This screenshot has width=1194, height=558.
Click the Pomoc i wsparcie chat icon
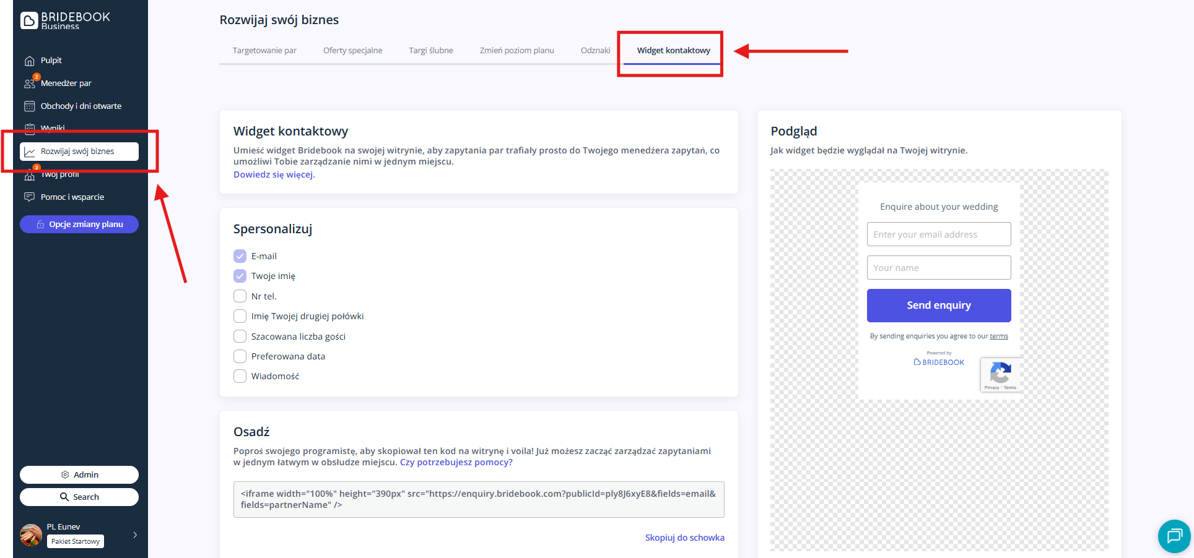click(x=29, y=197)
